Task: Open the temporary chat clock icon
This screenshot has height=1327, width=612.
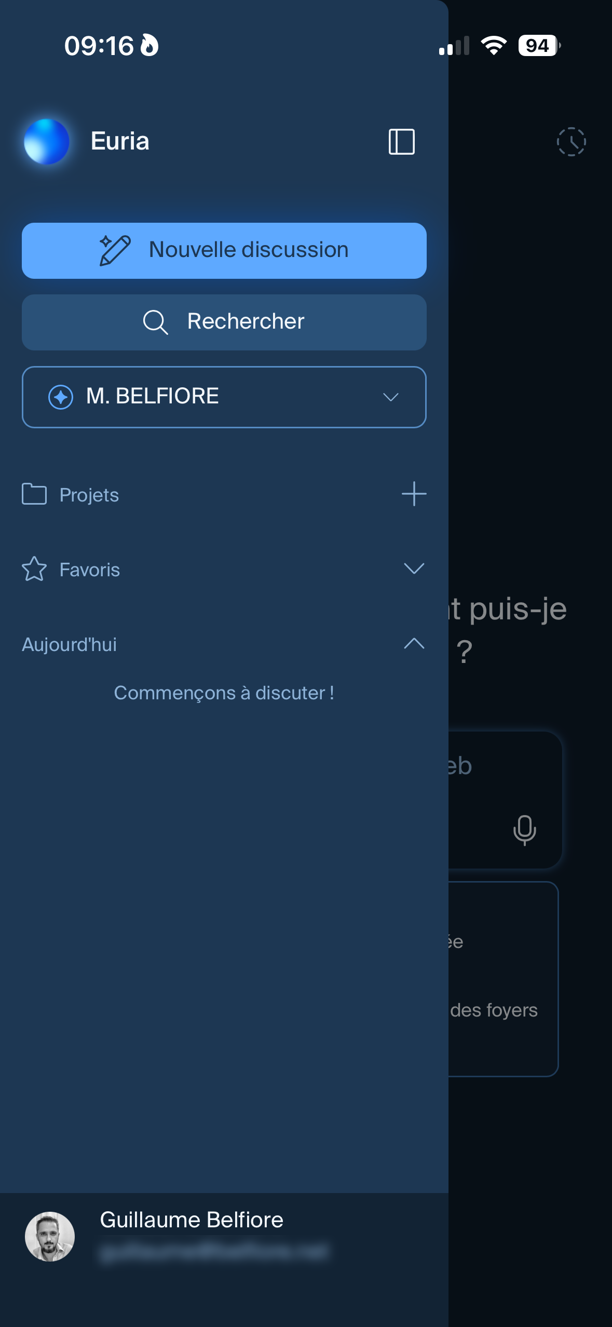Action: 571,142
